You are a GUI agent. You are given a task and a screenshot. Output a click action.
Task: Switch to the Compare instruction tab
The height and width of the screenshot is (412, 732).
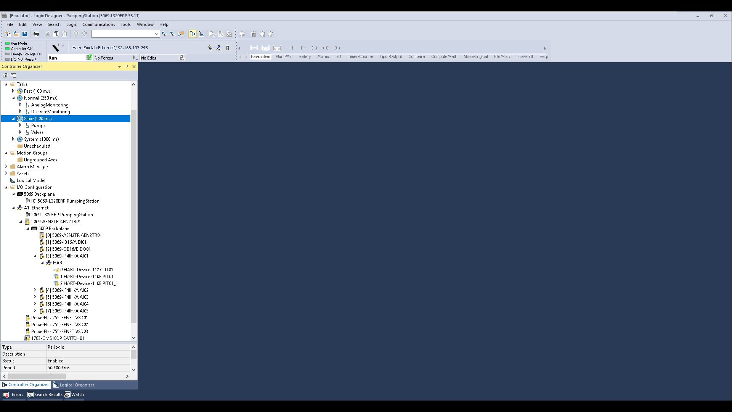416,56
